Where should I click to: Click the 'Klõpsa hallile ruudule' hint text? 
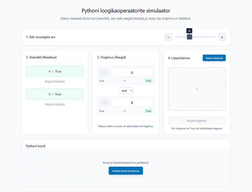[126, 126]
